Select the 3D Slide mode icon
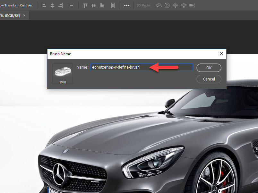Screen dimensions: 258x193 pyautogui.click(x=184, y=5)
